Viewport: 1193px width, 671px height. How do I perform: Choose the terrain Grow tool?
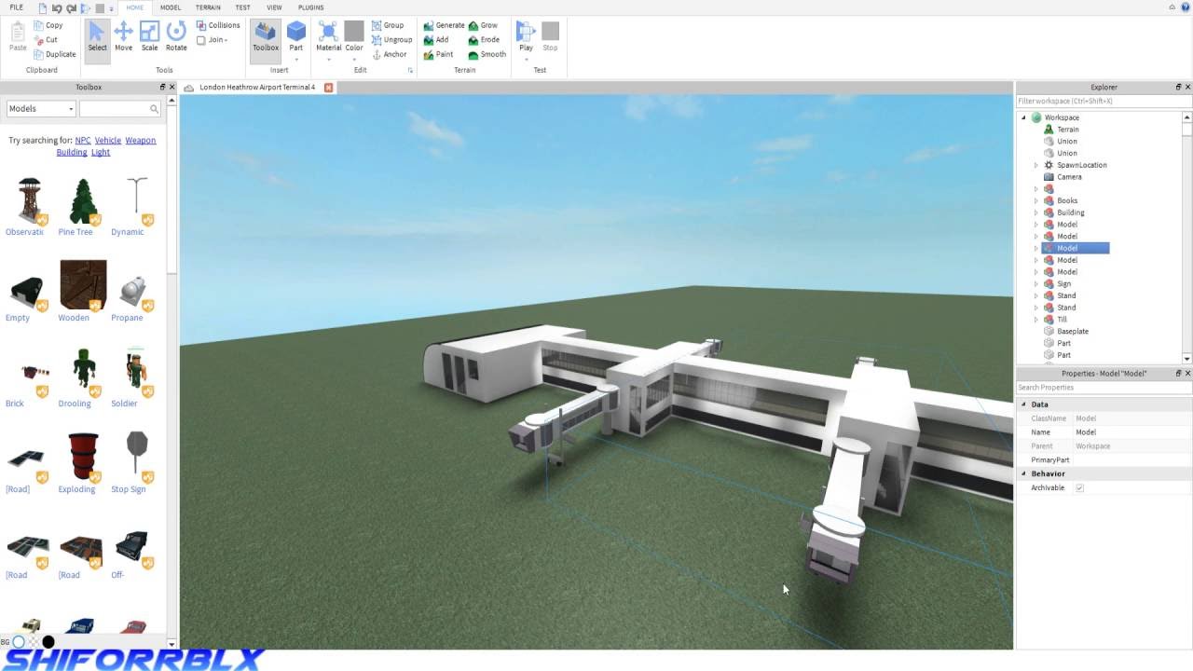483,25
